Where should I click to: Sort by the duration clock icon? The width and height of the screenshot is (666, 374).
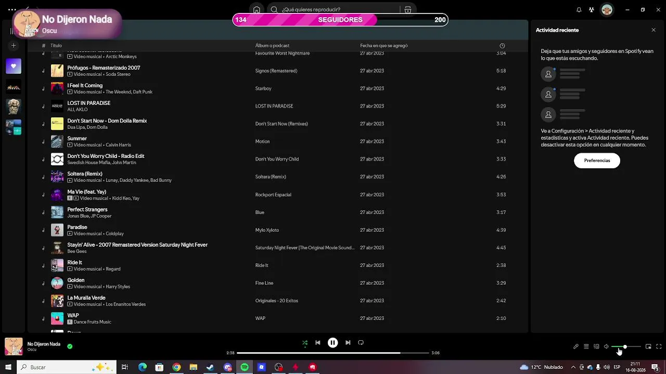pyautogui.click(x=502, y=46)
